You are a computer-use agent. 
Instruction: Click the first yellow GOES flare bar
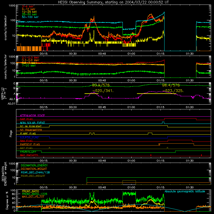point(91,93)
